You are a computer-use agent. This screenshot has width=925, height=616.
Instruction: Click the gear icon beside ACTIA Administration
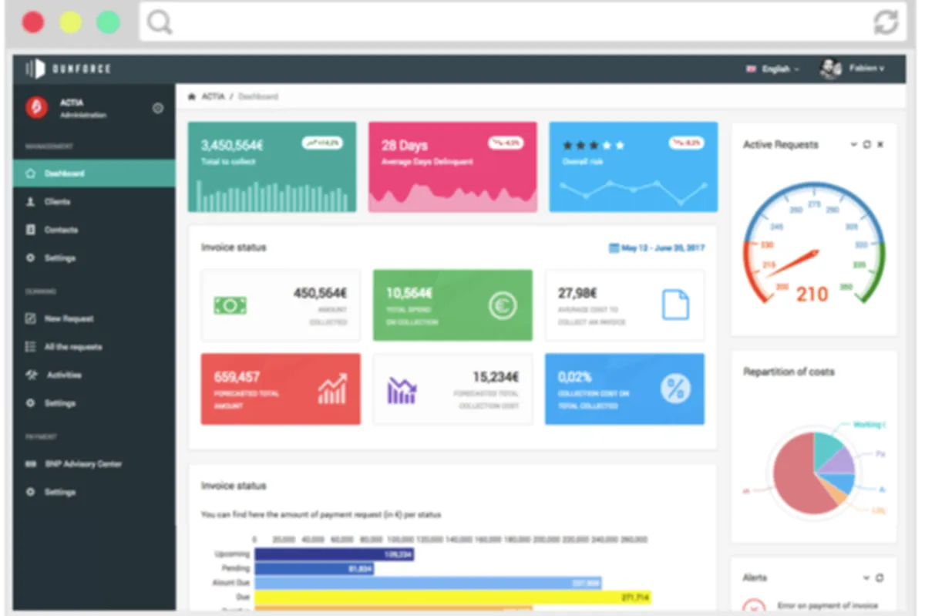[158, 109]
